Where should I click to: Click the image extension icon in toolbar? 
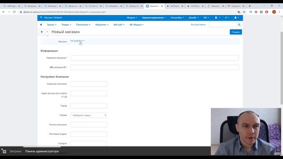261,12
